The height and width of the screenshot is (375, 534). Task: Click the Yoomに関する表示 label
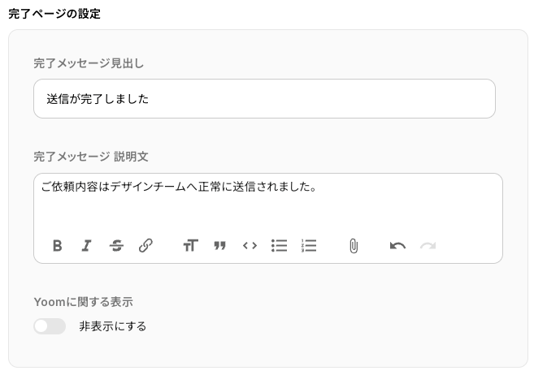(x=83, y=301)
